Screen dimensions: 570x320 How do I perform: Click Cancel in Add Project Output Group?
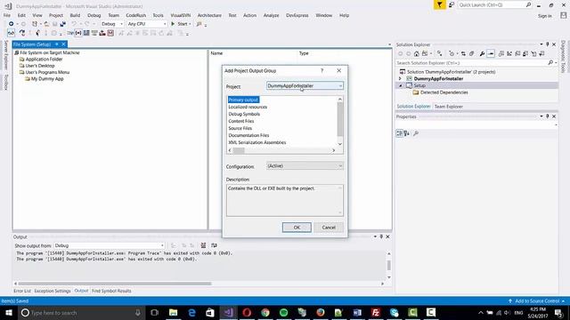(329, 228)
